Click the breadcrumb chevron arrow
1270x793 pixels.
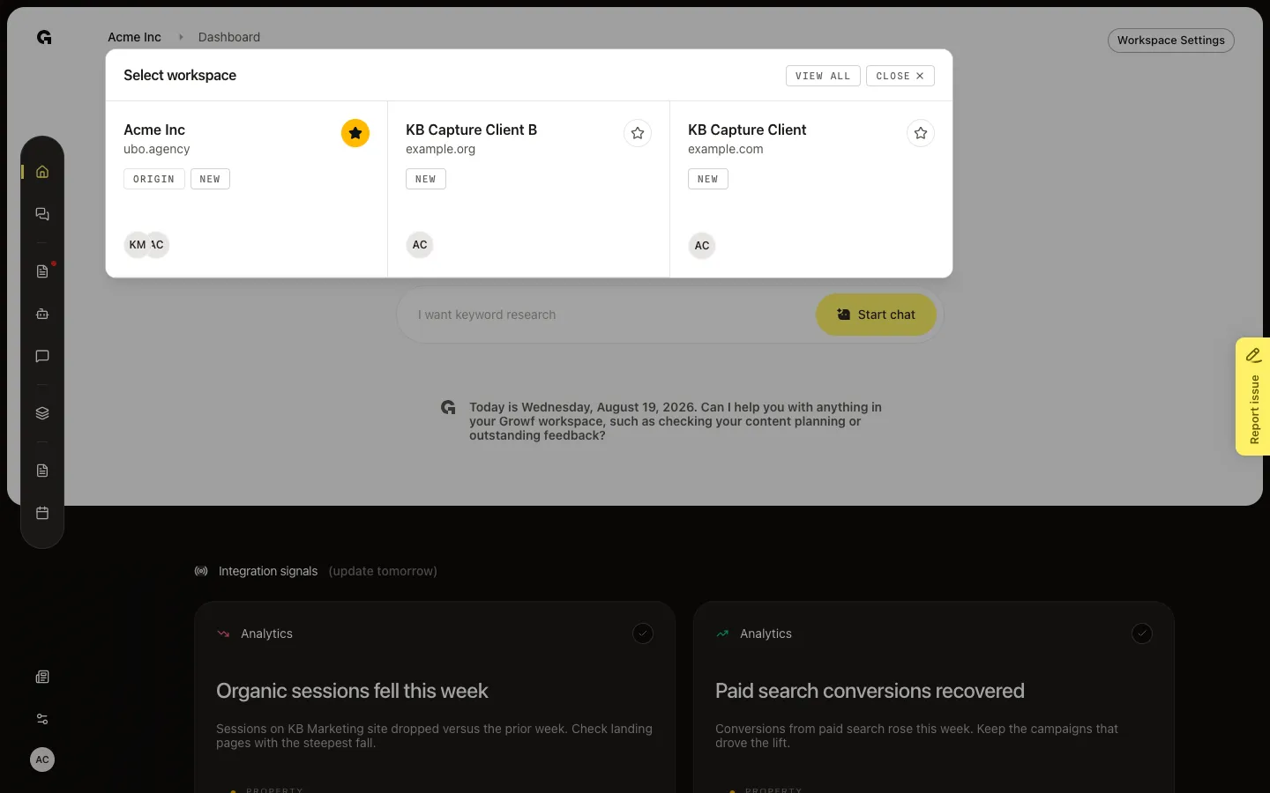coord(181,37)
